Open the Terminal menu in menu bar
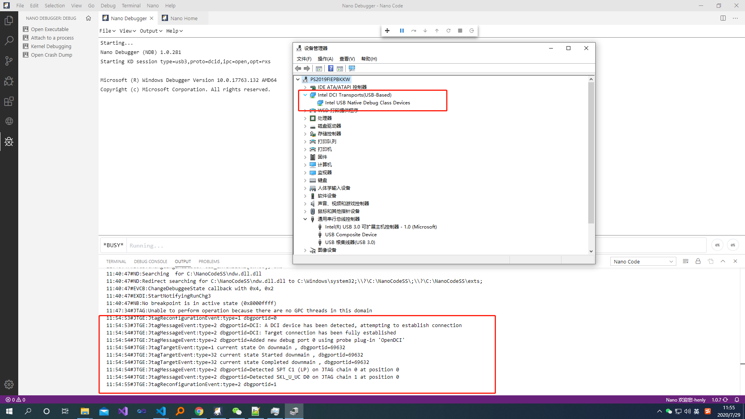The image size is (745, 419). pyautogui.click(x=131, y=6)
